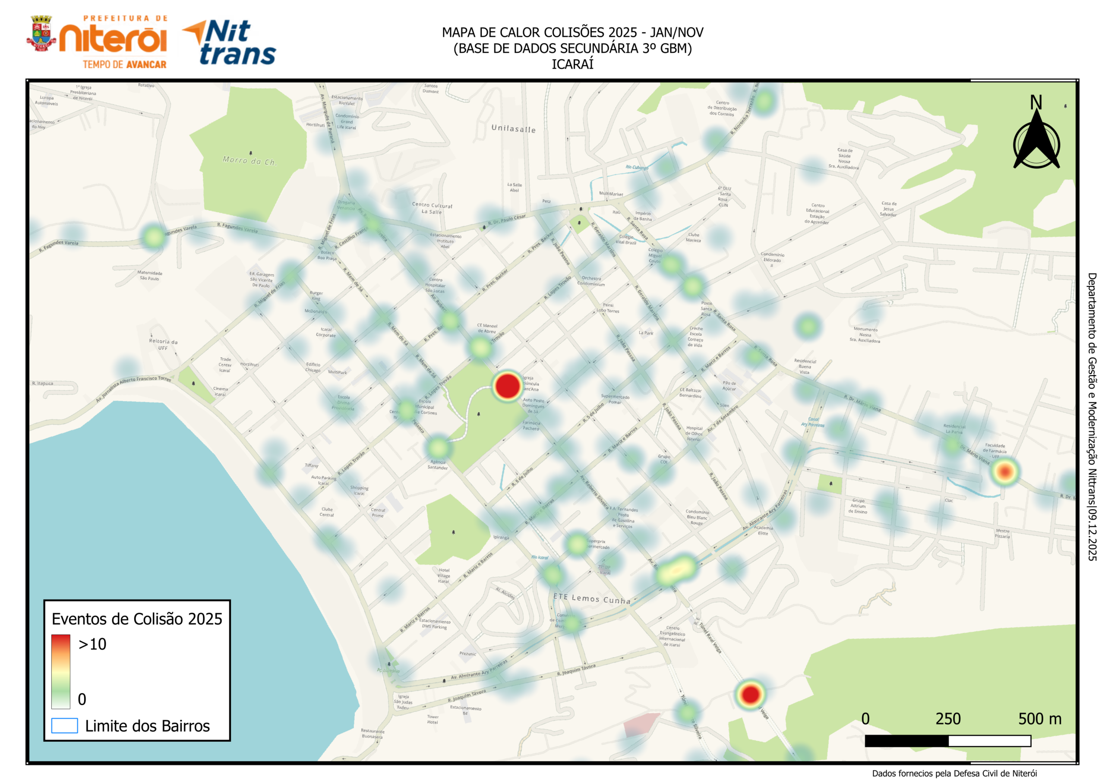The width and height of the screenshot is (1105, 781).
Task: Click the blue Limite dos Bairros legend box
Action: click(x=64, y=725)
